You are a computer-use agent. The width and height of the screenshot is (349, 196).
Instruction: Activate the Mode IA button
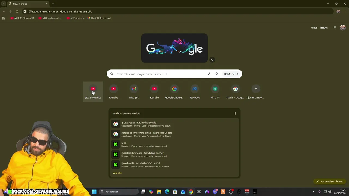[x=231, y=74]
